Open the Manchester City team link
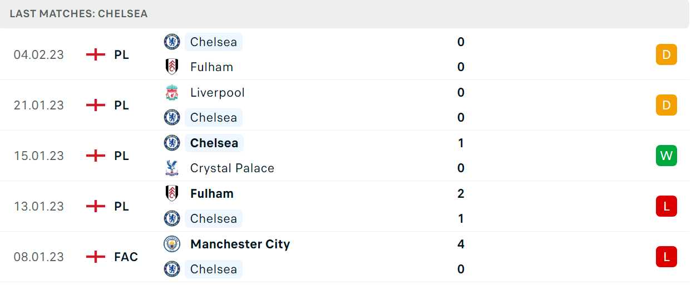Screen dimensions: 691x295 coord(240,244)
